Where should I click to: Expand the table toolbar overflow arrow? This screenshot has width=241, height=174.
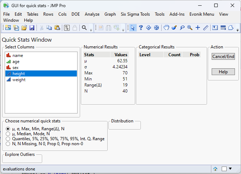point(123,30)
